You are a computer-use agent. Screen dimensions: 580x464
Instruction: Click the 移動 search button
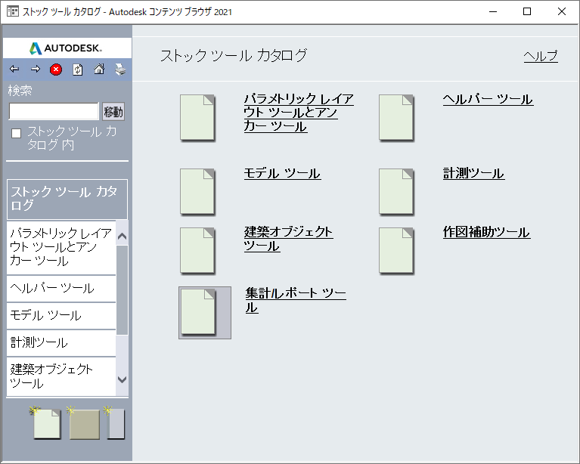113,111
